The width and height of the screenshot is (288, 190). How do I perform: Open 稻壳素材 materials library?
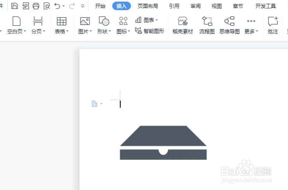[183, 26]
